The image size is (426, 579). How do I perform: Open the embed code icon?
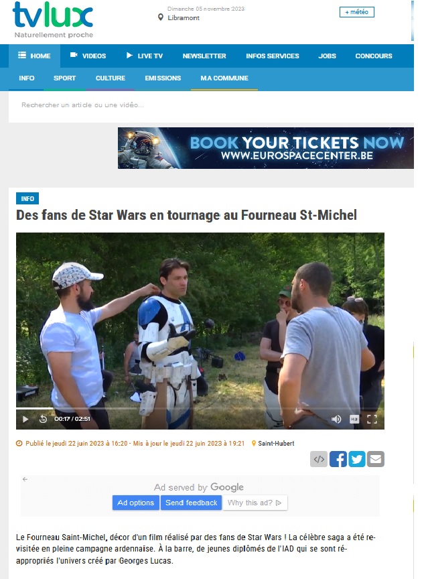319,459
